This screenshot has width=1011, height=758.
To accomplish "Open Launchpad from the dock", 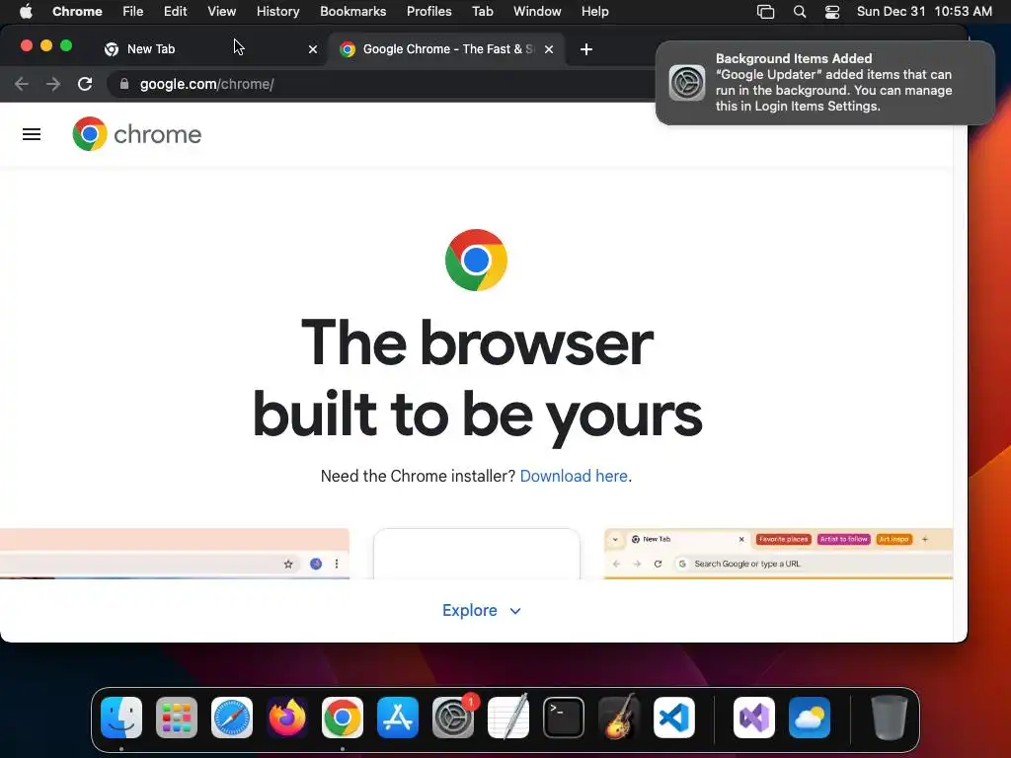I will 177,718.
